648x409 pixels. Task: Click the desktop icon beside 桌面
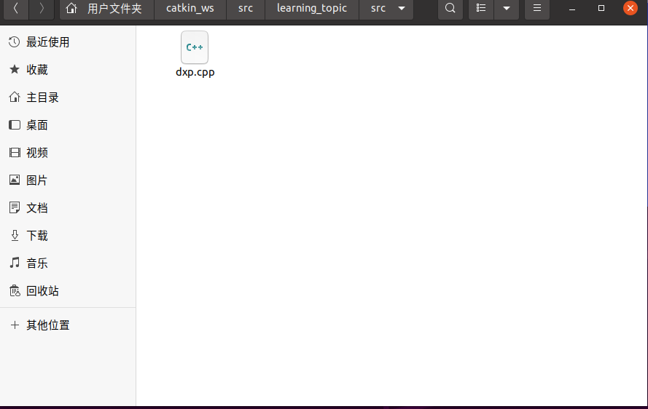[15, 124]
